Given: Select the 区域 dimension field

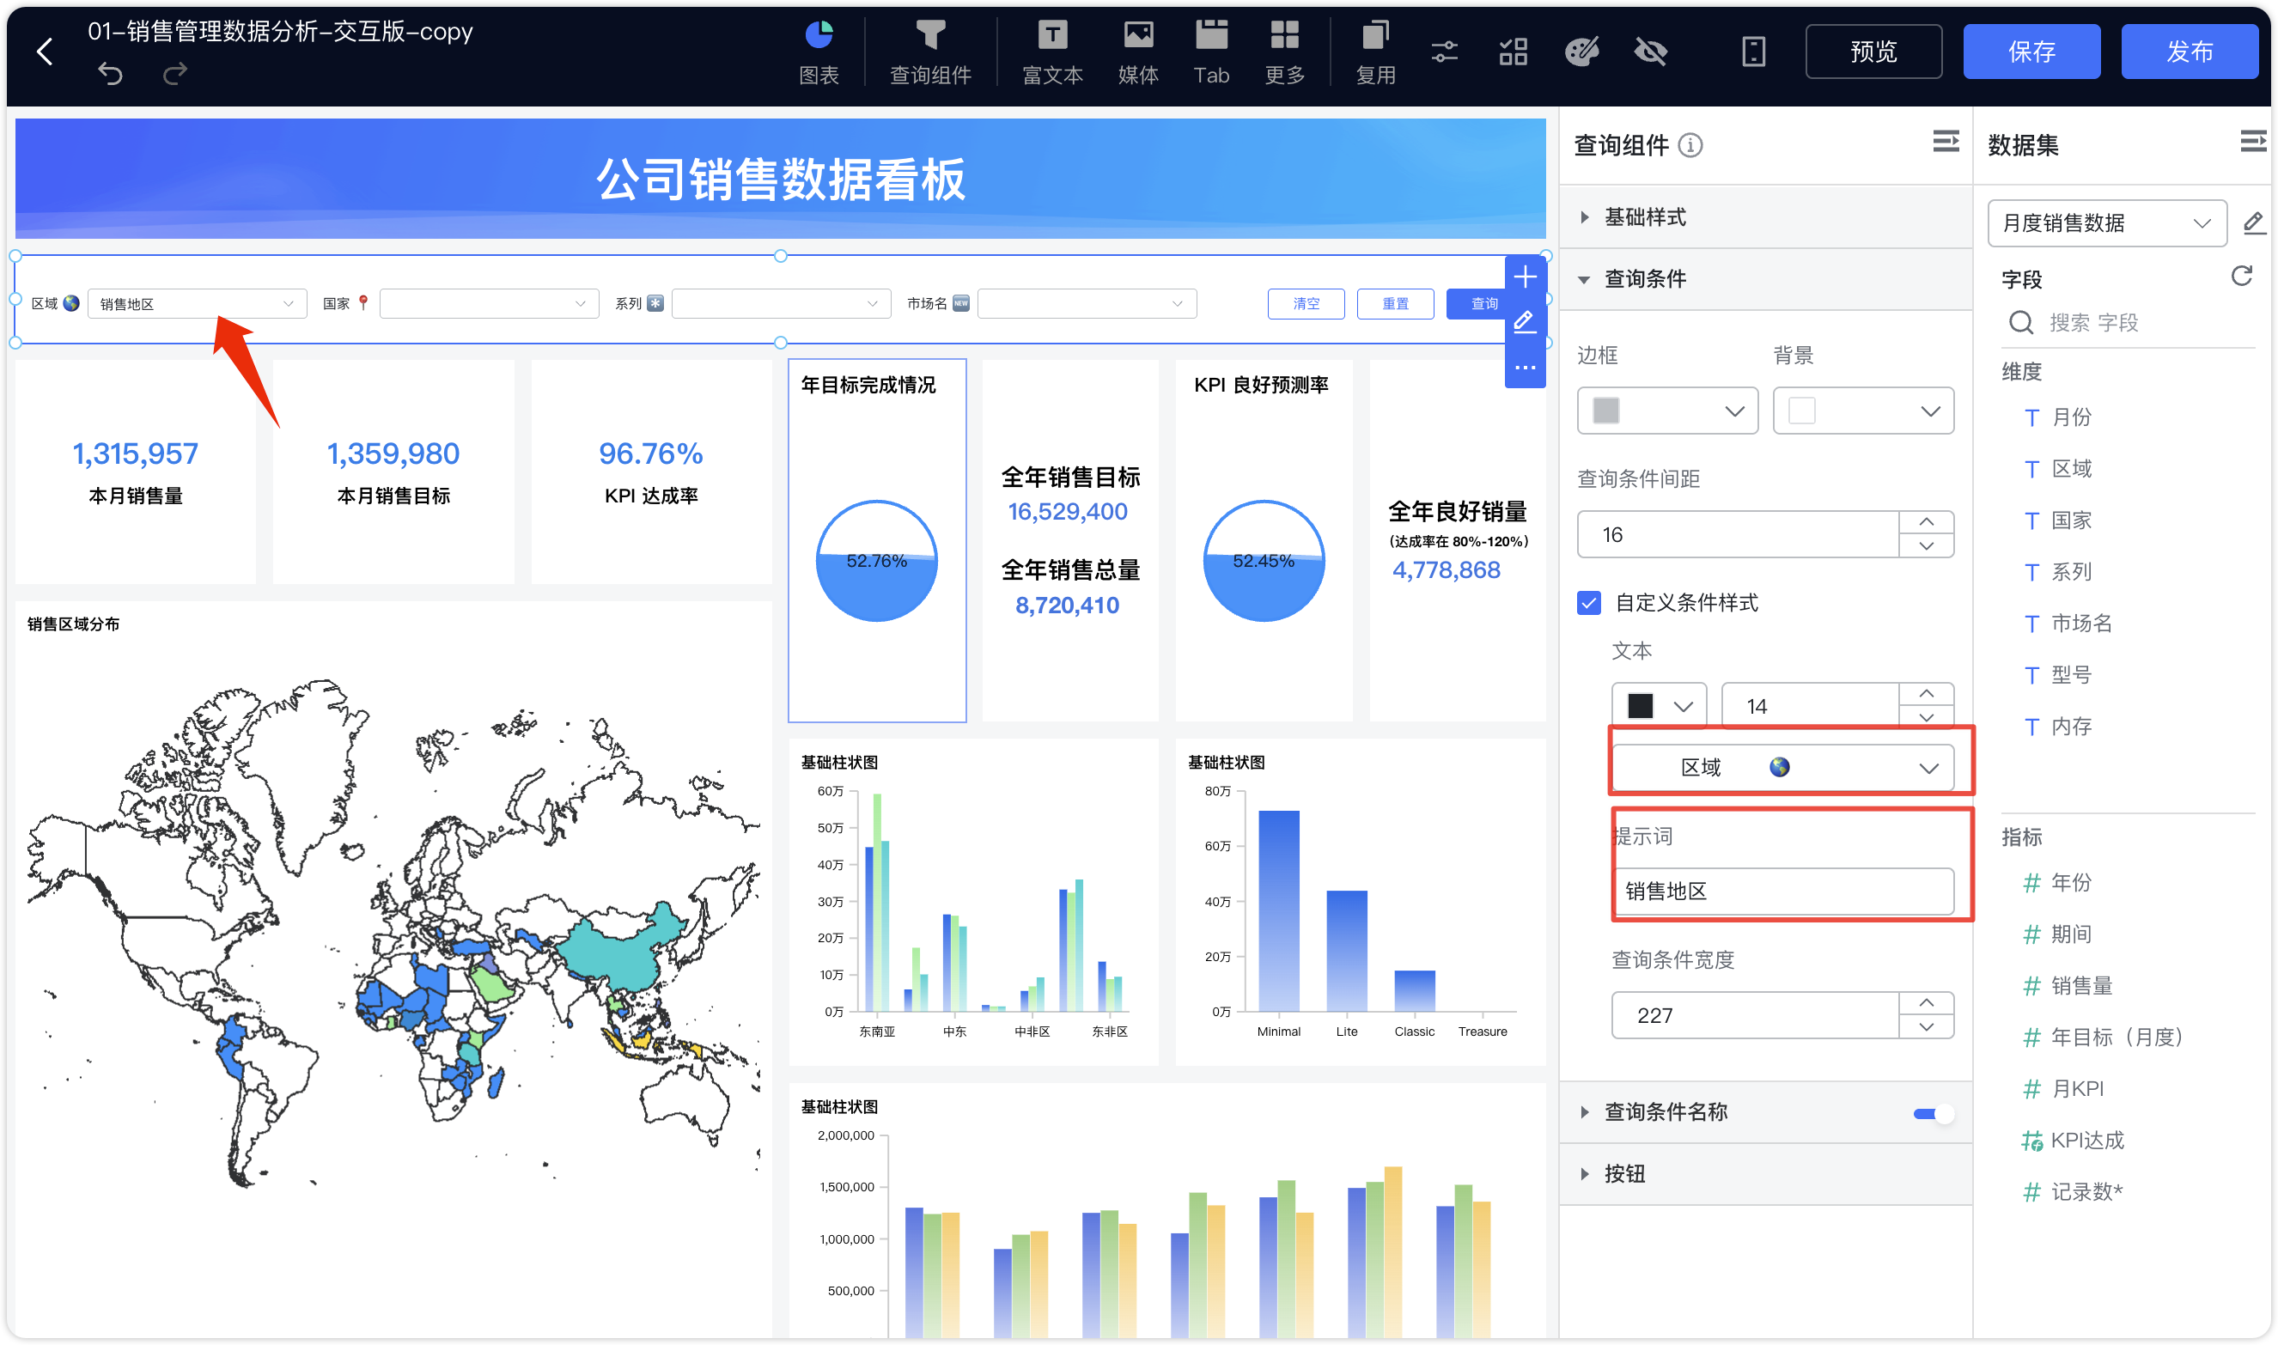Looking at the screenshot, I should (x=2071, y=469).
